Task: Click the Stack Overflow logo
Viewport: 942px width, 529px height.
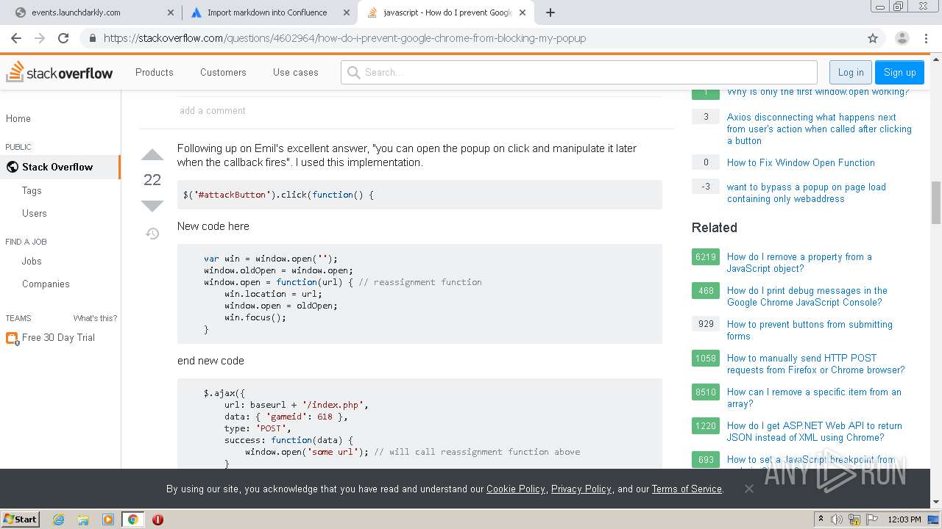Action: tap(60, 72)
